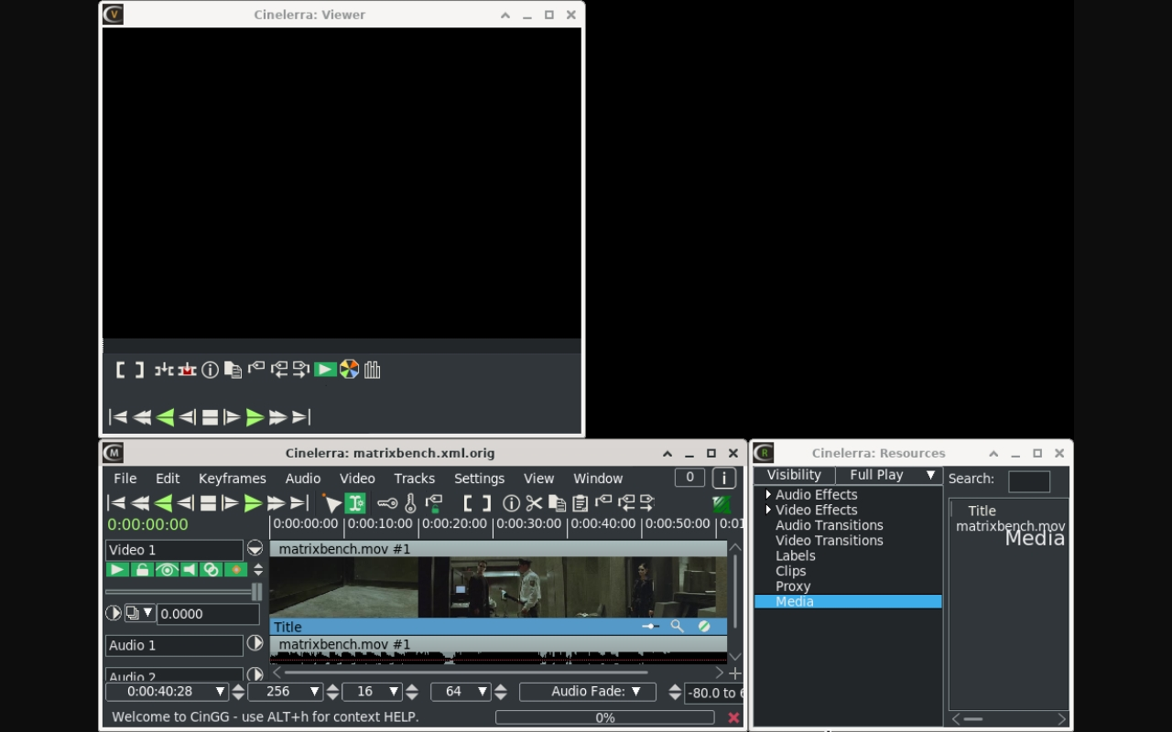Click the key icon for auto keyframes
This screenshot has width=1172, height=732.
coord(387,503)
